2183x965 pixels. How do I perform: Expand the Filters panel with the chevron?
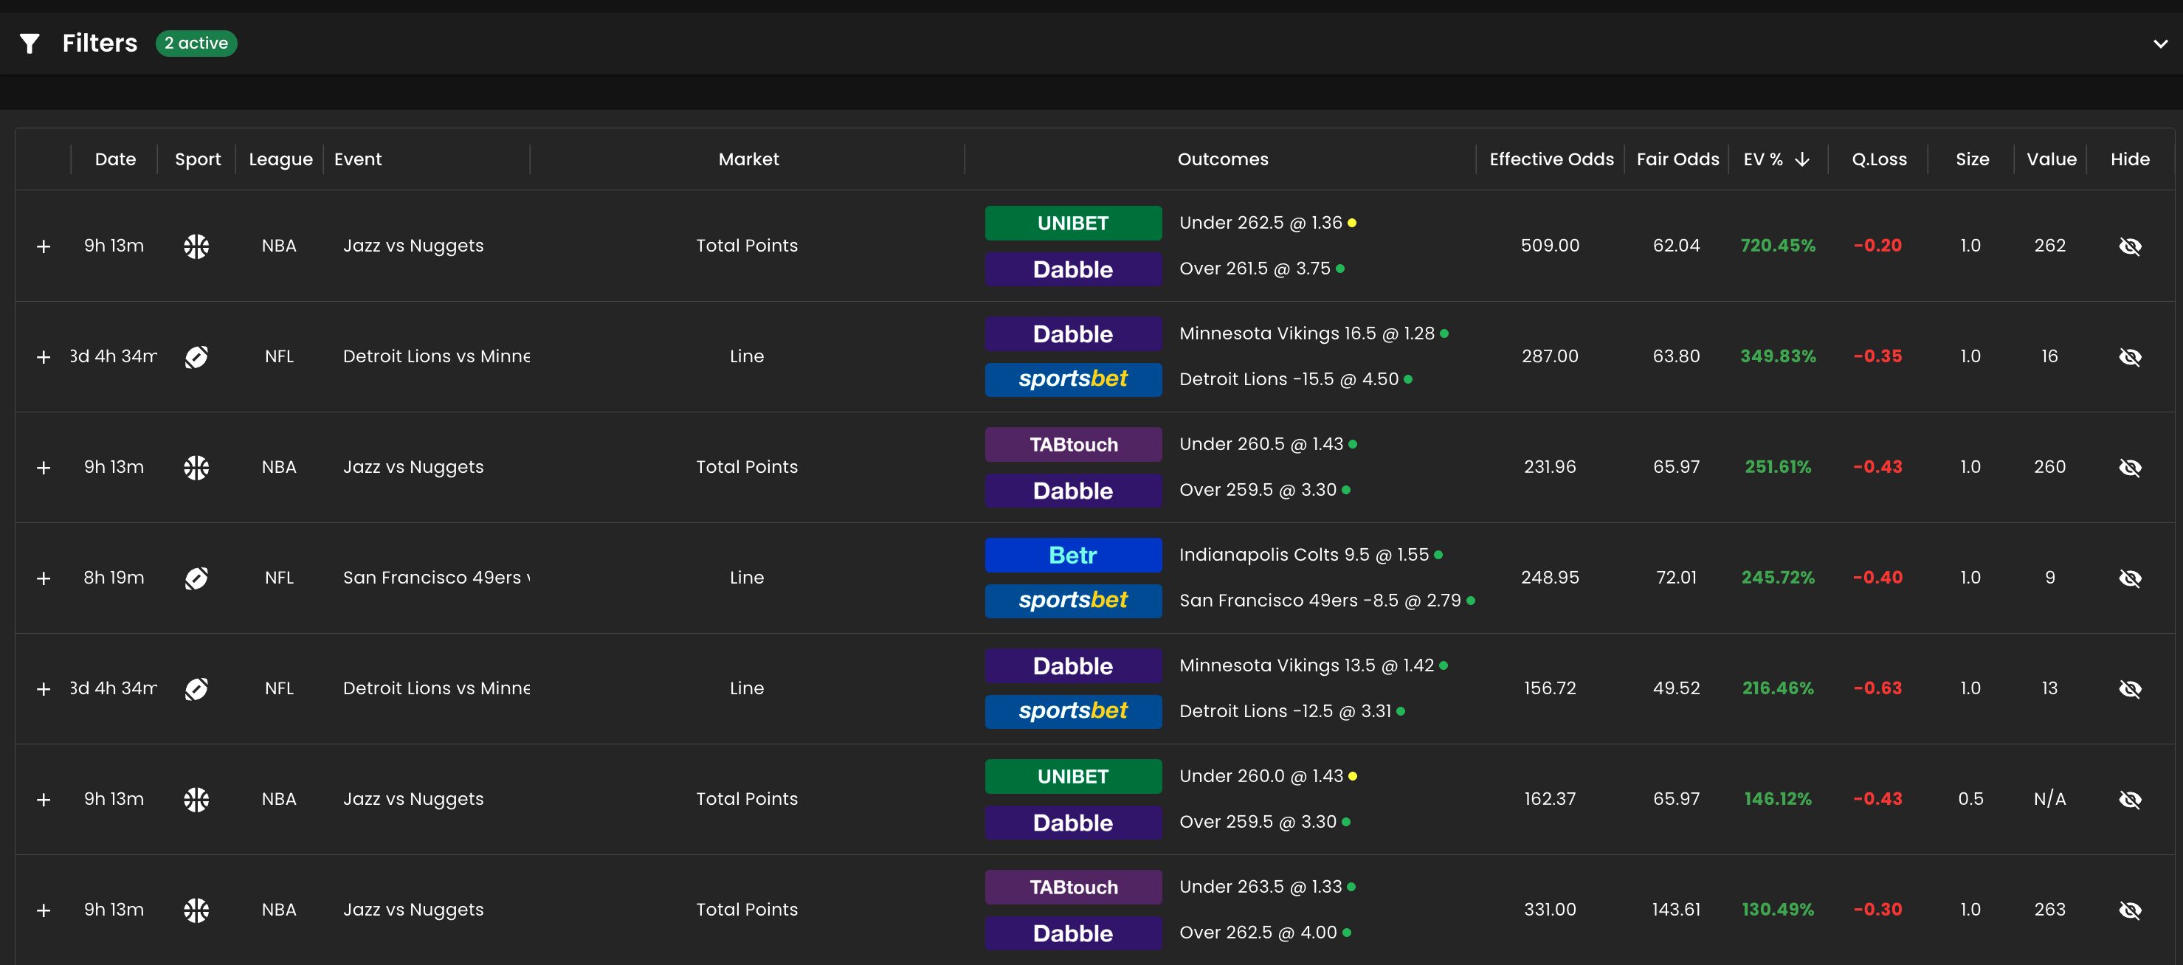[x=2159, y=44]
